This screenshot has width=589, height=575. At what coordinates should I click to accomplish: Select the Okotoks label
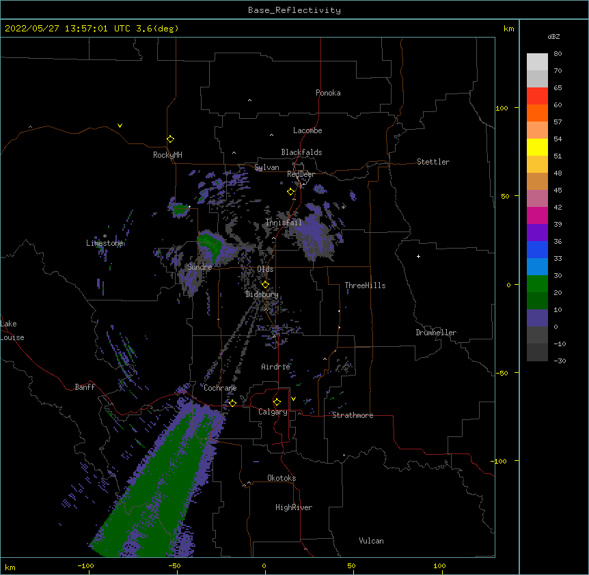tap(282, 478)
